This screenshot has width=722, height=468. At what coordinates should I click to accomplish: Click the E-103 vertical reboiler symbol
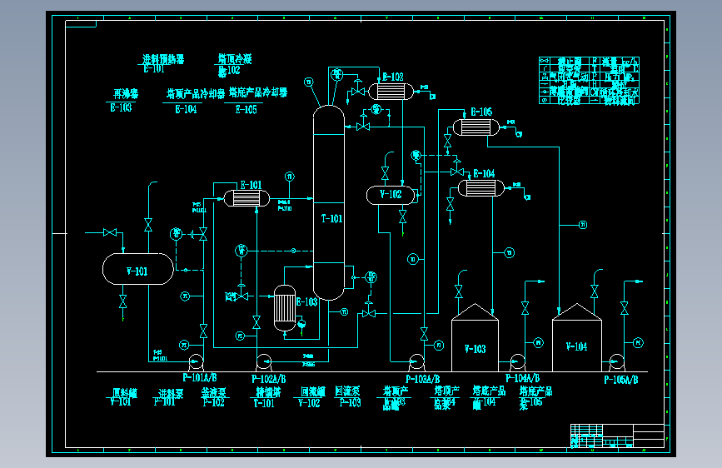(285, 308)
